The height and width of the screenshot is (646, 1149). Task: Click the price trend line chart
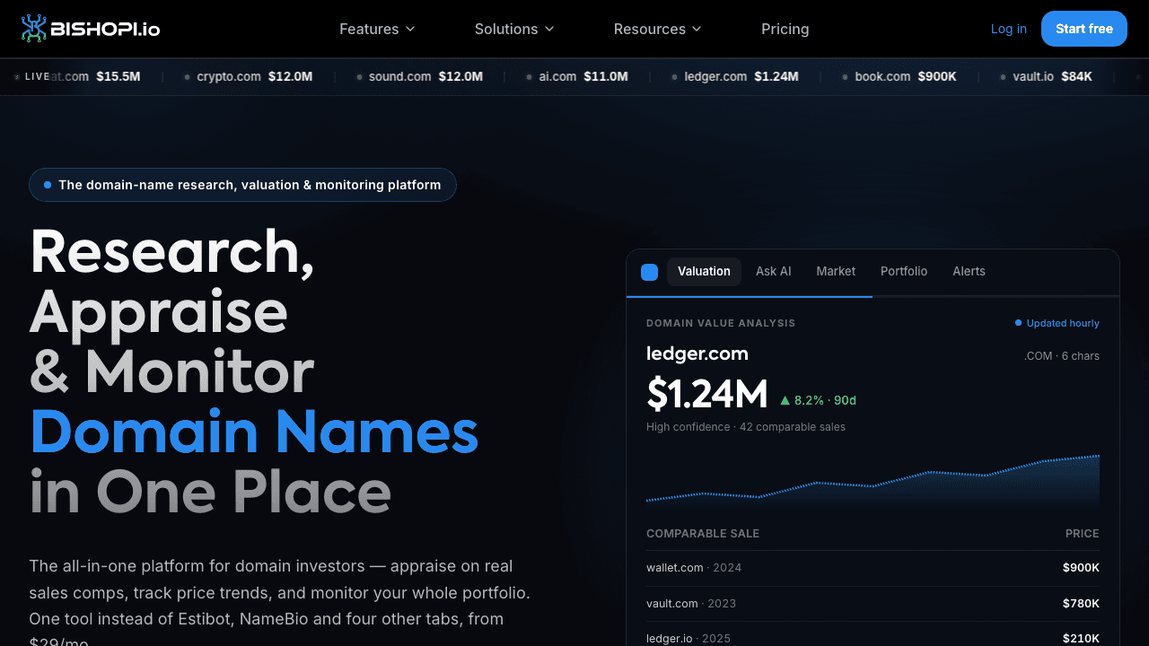point(873,480)
